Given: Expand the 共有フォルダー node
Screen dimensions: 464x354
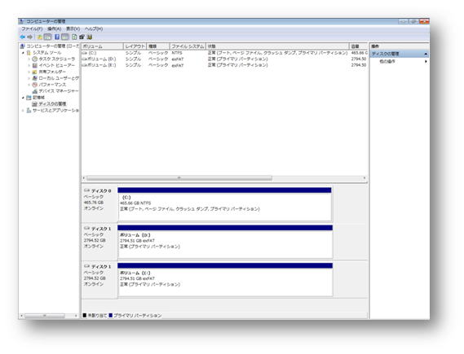Looking at the screenshot, I should click(x=29, y=72).
